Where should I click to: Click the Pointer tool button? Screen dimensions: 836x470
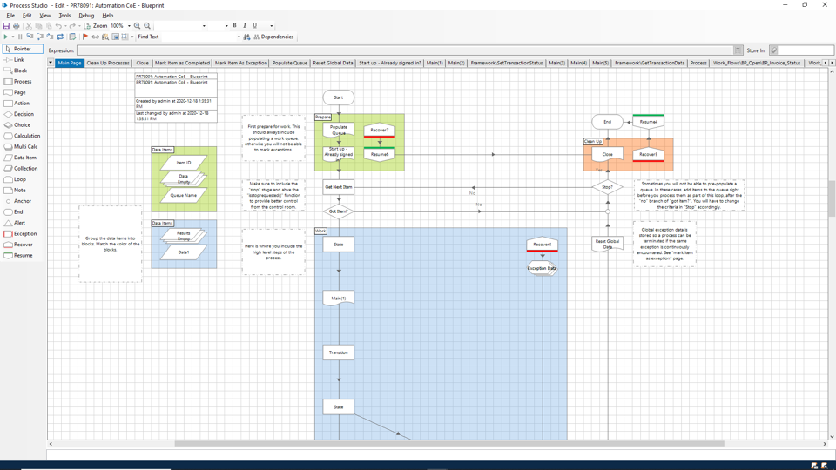click(x=23, y=49)
